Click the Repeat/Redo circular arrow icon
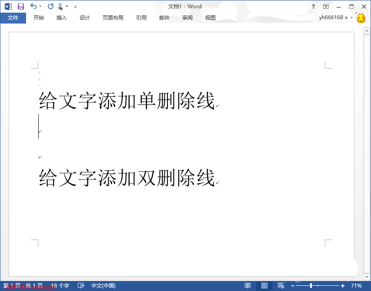 [50, 7]
